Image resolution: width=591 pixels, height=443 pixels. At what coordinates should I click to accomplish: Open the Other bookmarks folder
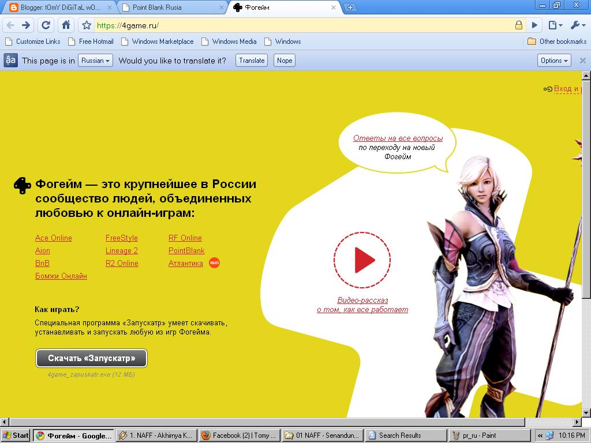click(557, 42)
